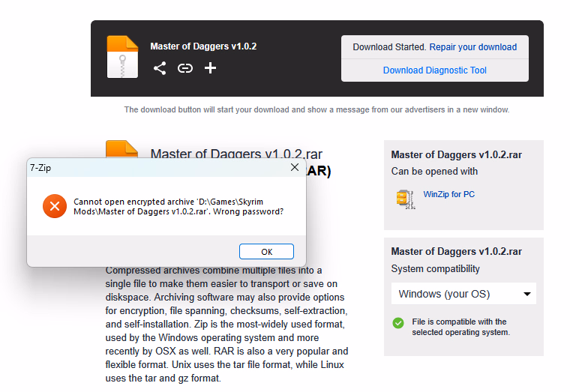The width and height of the screenshot is (570, 392).
Task: Expand the "Windows (your OS)" dropdown
Action: tap(463, 294)
